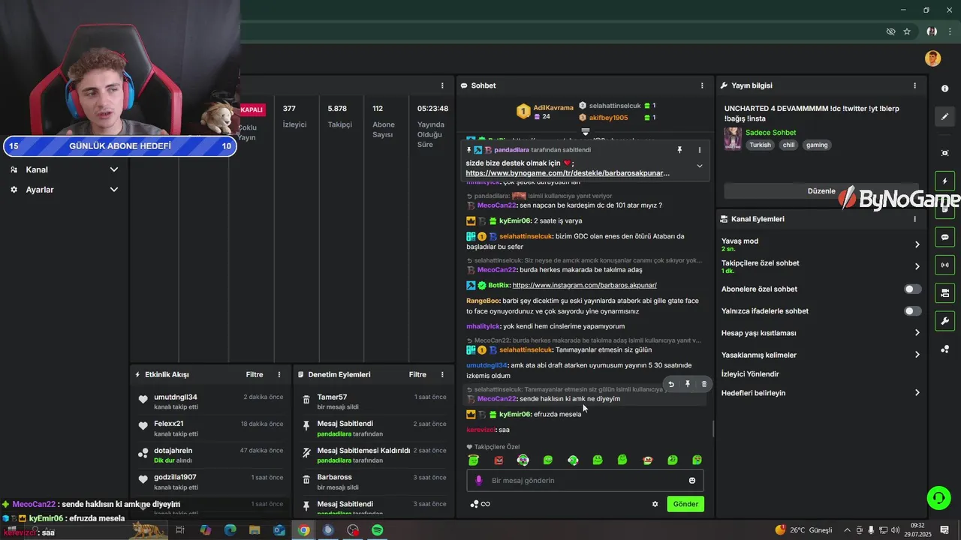Click the Gönder send button
The width and height of the screenshot is (961, 540).
685,504
